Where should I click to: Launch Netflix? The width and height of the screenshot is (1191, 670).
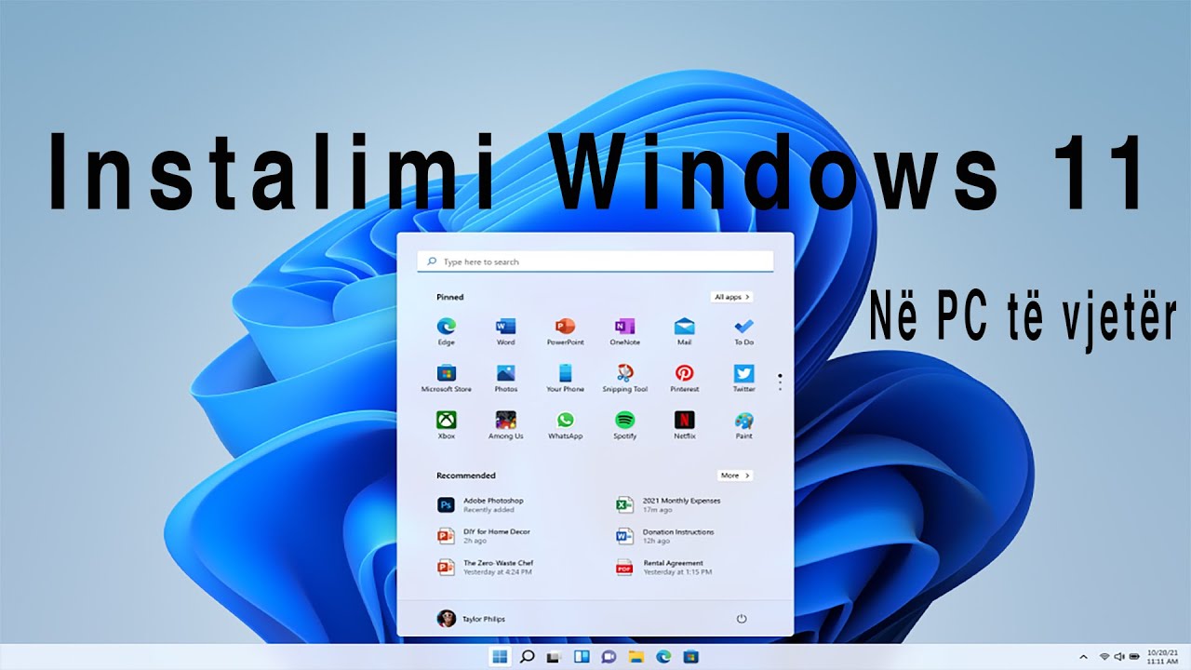(684, 424)
